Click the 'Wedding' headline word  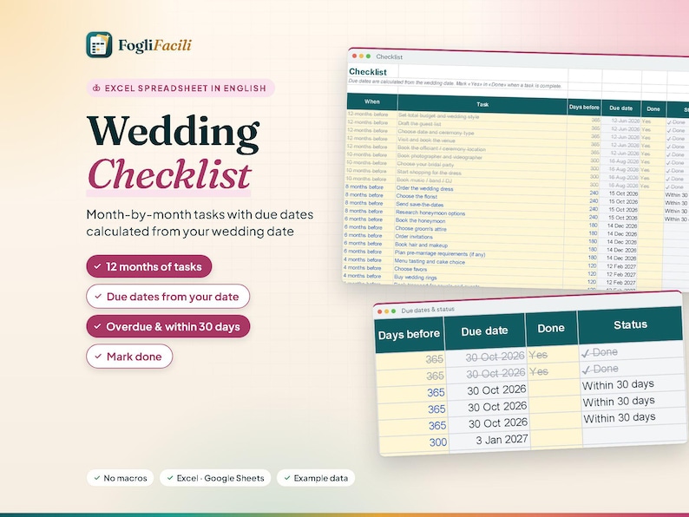[174, 134]
